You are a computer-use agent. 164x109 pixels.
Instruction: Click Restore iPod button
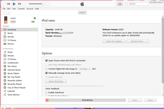[138, 41]
